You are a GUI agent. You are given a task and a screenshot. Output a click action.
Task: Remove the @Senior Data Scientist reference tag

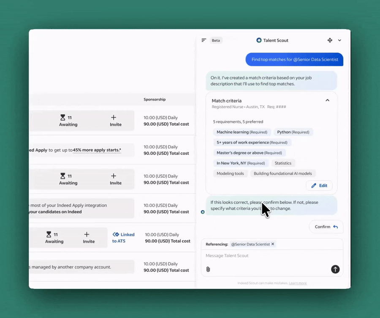(272, 244)
